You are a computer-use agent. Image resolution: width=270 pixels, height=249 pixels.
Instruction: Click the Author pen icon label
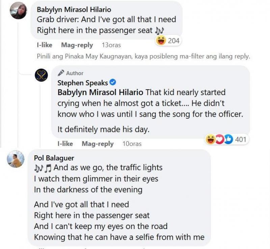[71, 73]
